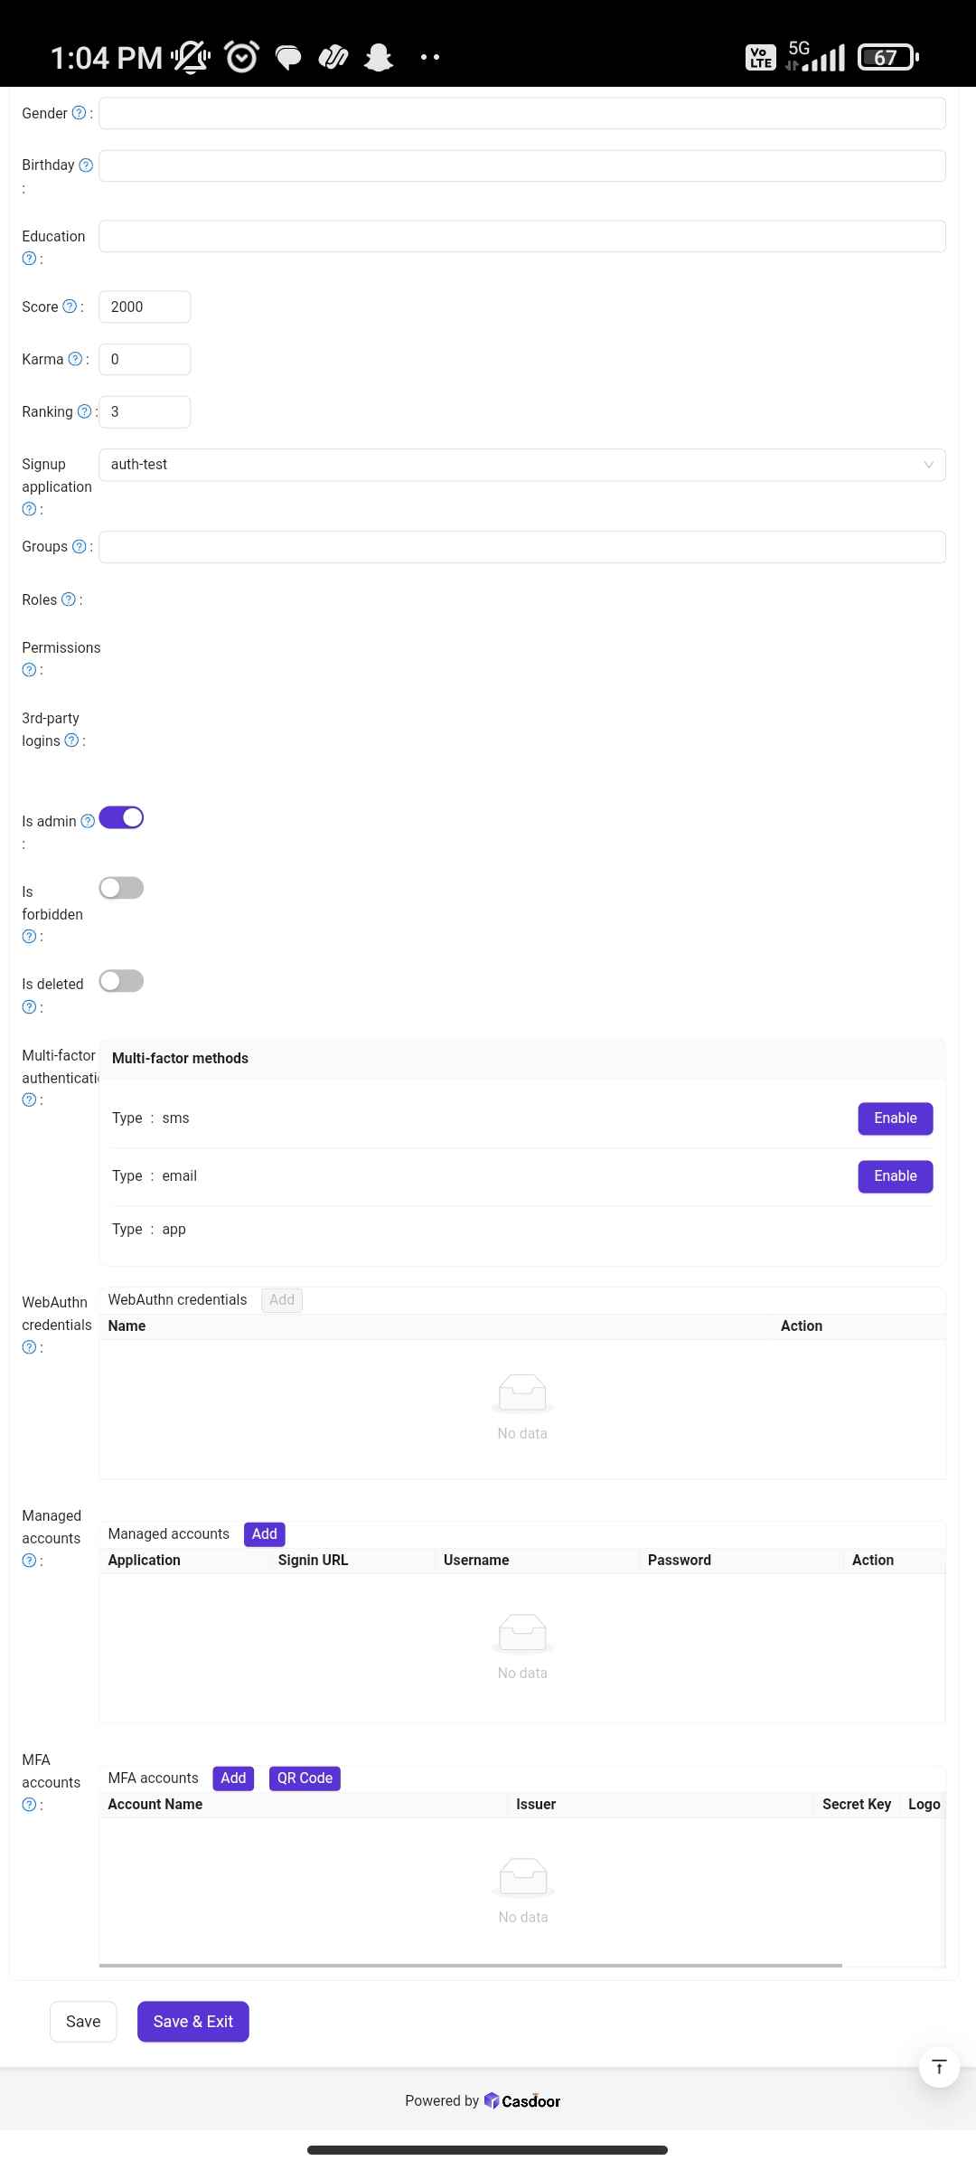Screen dimensions: 976x2170
Task: Click the help icon under Multi-factor authentication
Action: (x=29, y=1100)
